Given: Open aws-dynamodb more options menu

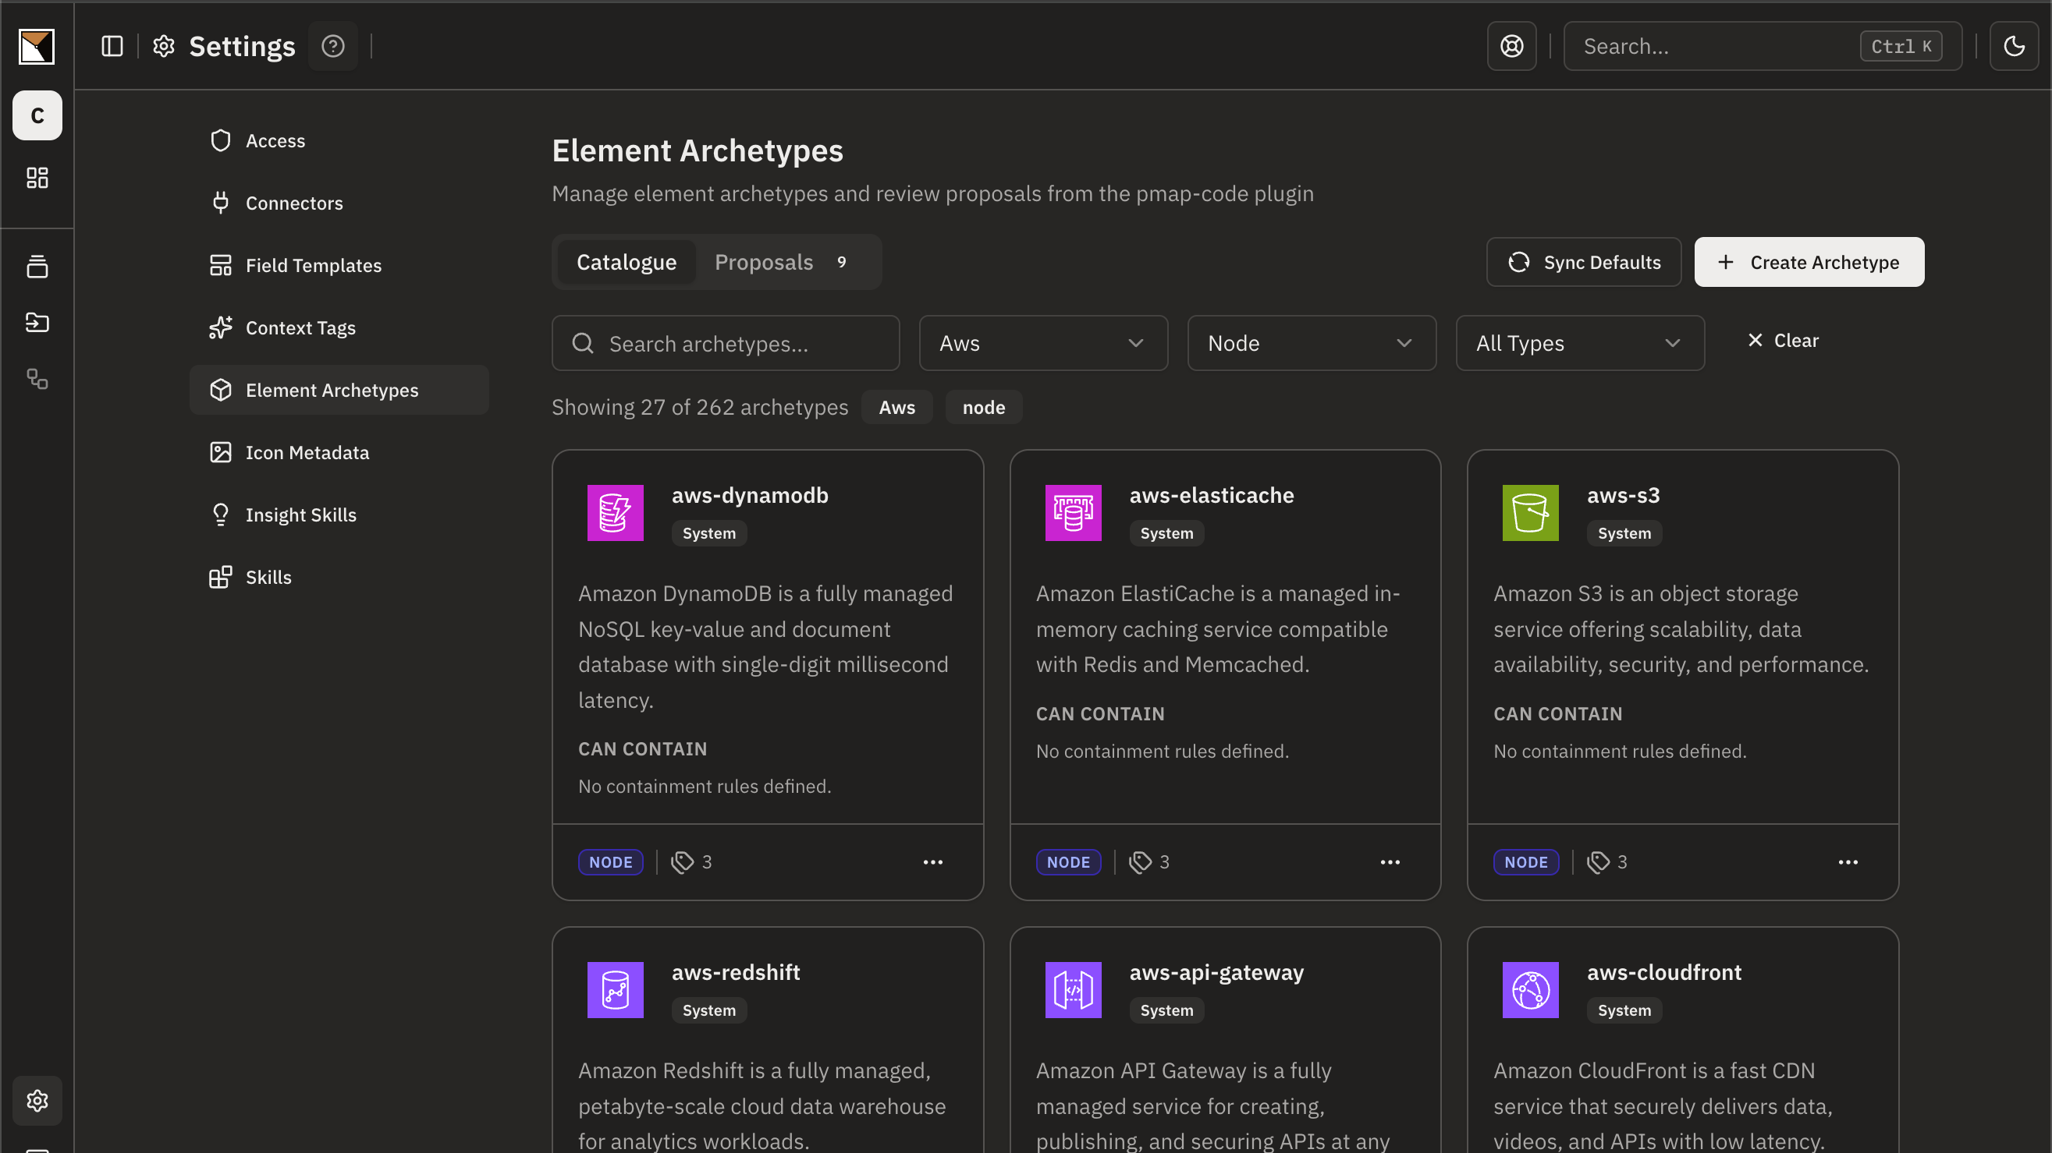Looking at the screenshot, I should 932,861.
